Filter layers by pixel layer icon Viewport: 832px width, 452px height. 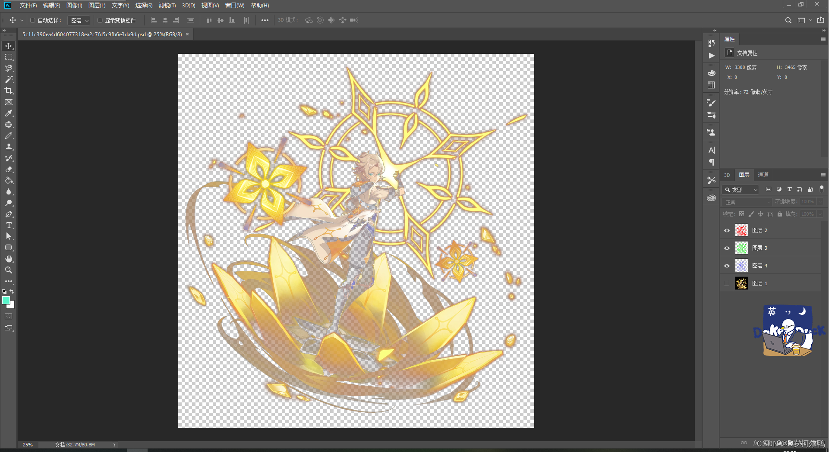pyautogui.click(x=769, y=189)
